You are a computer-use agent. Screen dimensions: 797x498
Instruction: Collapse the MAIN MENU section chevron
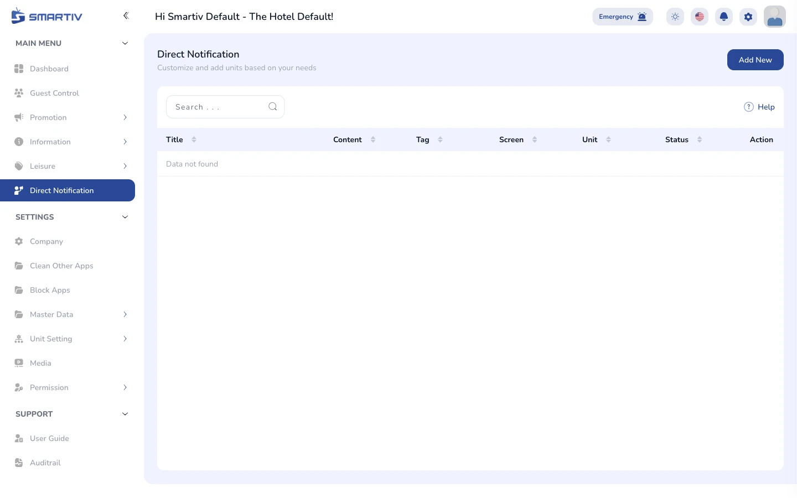click(x=125, y=43)
